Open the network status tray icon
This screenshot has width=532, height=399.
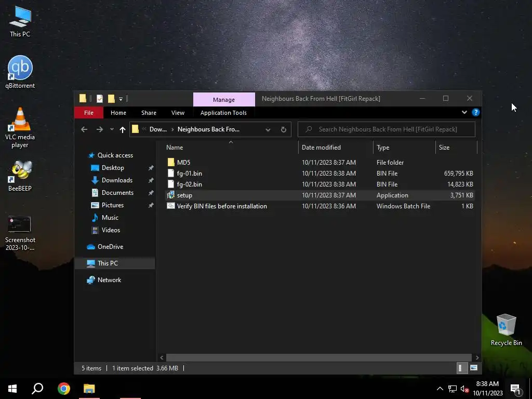(x=453, y=389)
